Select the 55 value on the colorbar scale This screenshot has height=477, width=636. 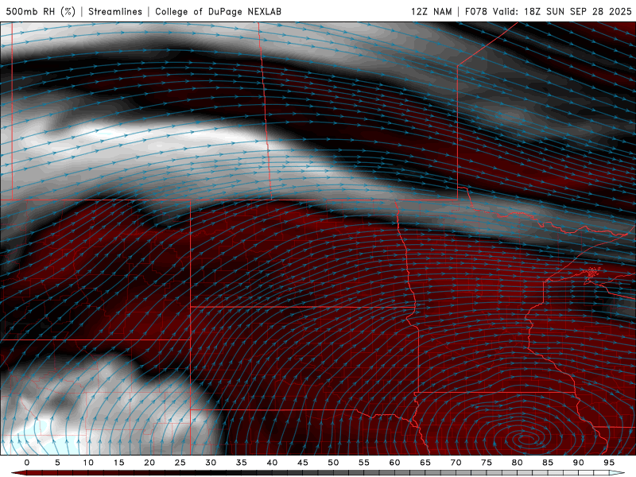363,463
